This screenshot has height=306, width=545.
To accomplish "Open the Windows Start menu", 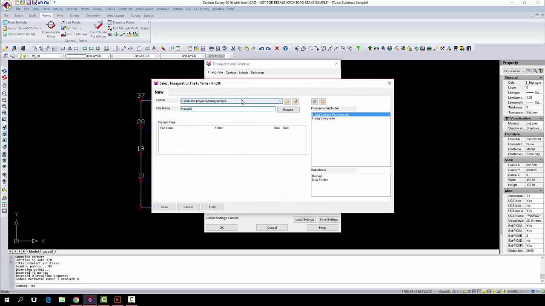I will tap(7, 300).
